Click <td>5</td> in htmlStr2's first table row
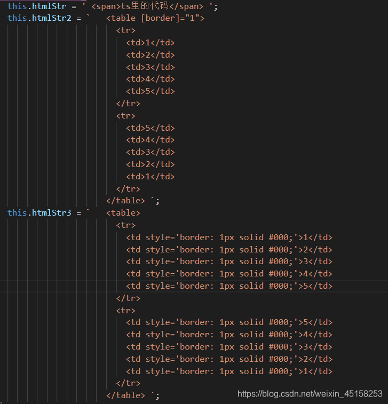Screen dimensions: 388x404 point(150,91)
